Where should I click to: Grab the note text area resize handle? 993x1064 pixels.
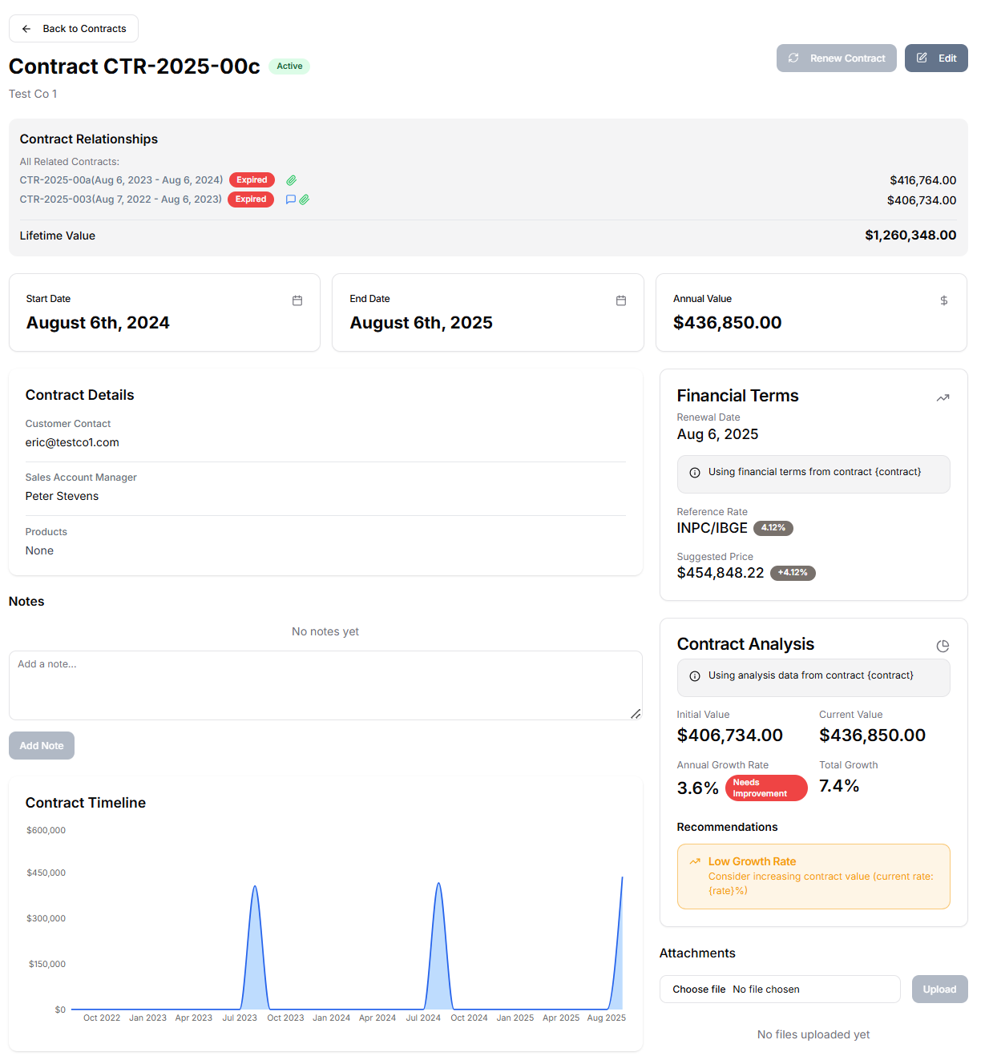(x=636, y=713)
